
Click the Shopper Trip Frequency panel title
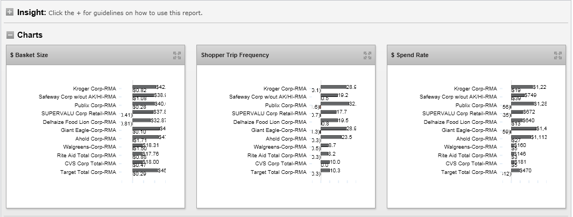[x=235, y=55]
